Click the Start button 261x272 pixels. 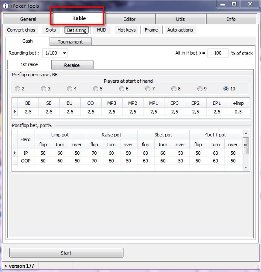66,253
